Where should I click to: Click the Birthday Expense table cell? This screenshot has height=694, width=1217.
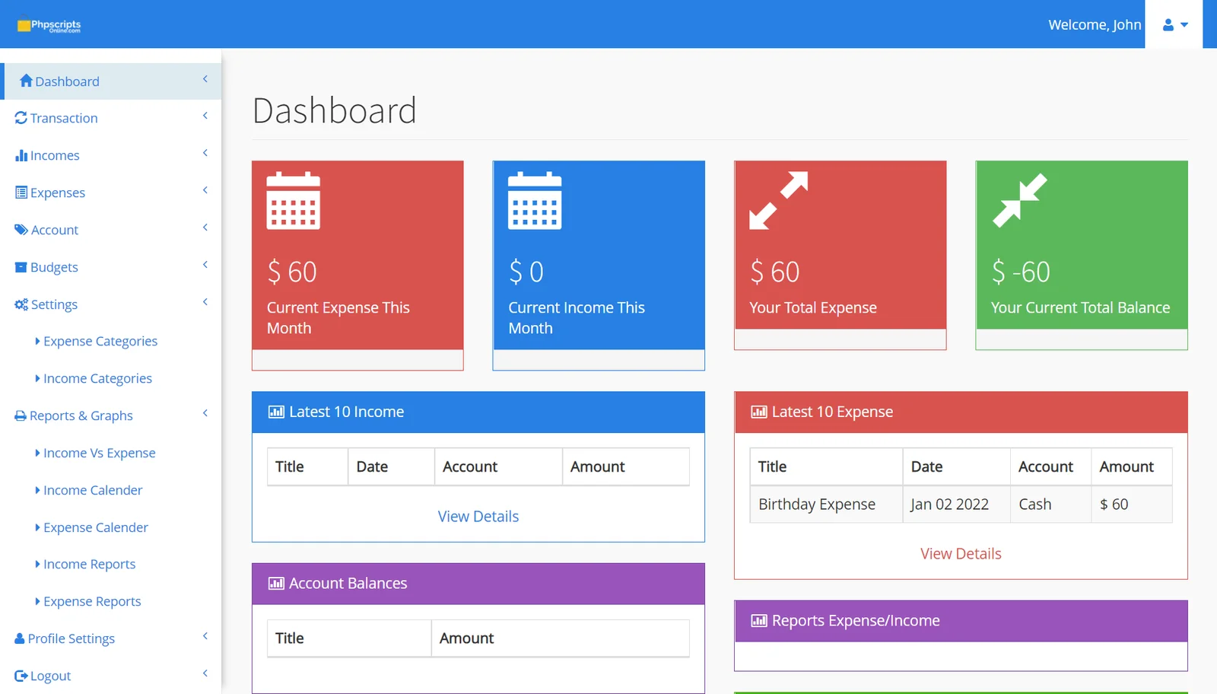(826, 505)
